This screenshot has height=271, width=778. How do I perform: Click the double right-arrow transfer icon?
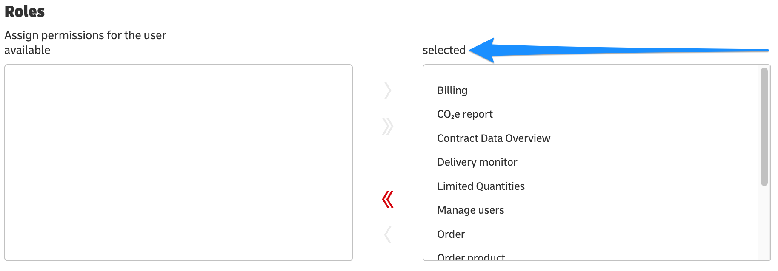387,126
